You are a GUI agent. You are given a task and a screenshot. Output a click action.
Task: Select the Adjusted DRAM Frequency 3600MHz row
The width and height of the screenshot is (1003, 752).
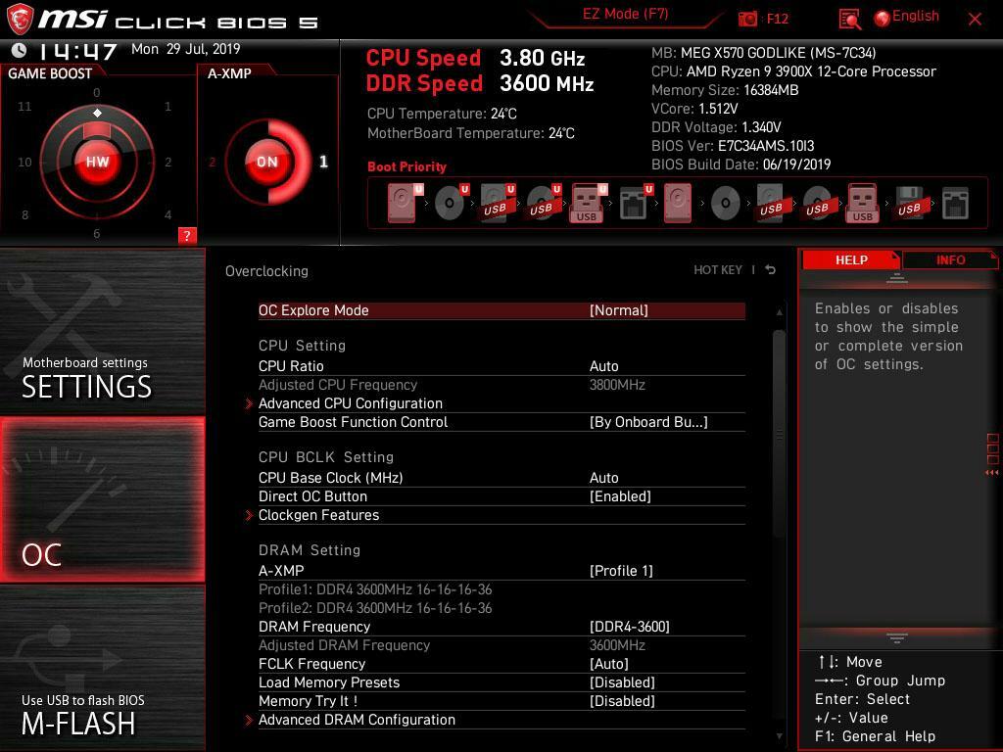click(x=501, y=645)
